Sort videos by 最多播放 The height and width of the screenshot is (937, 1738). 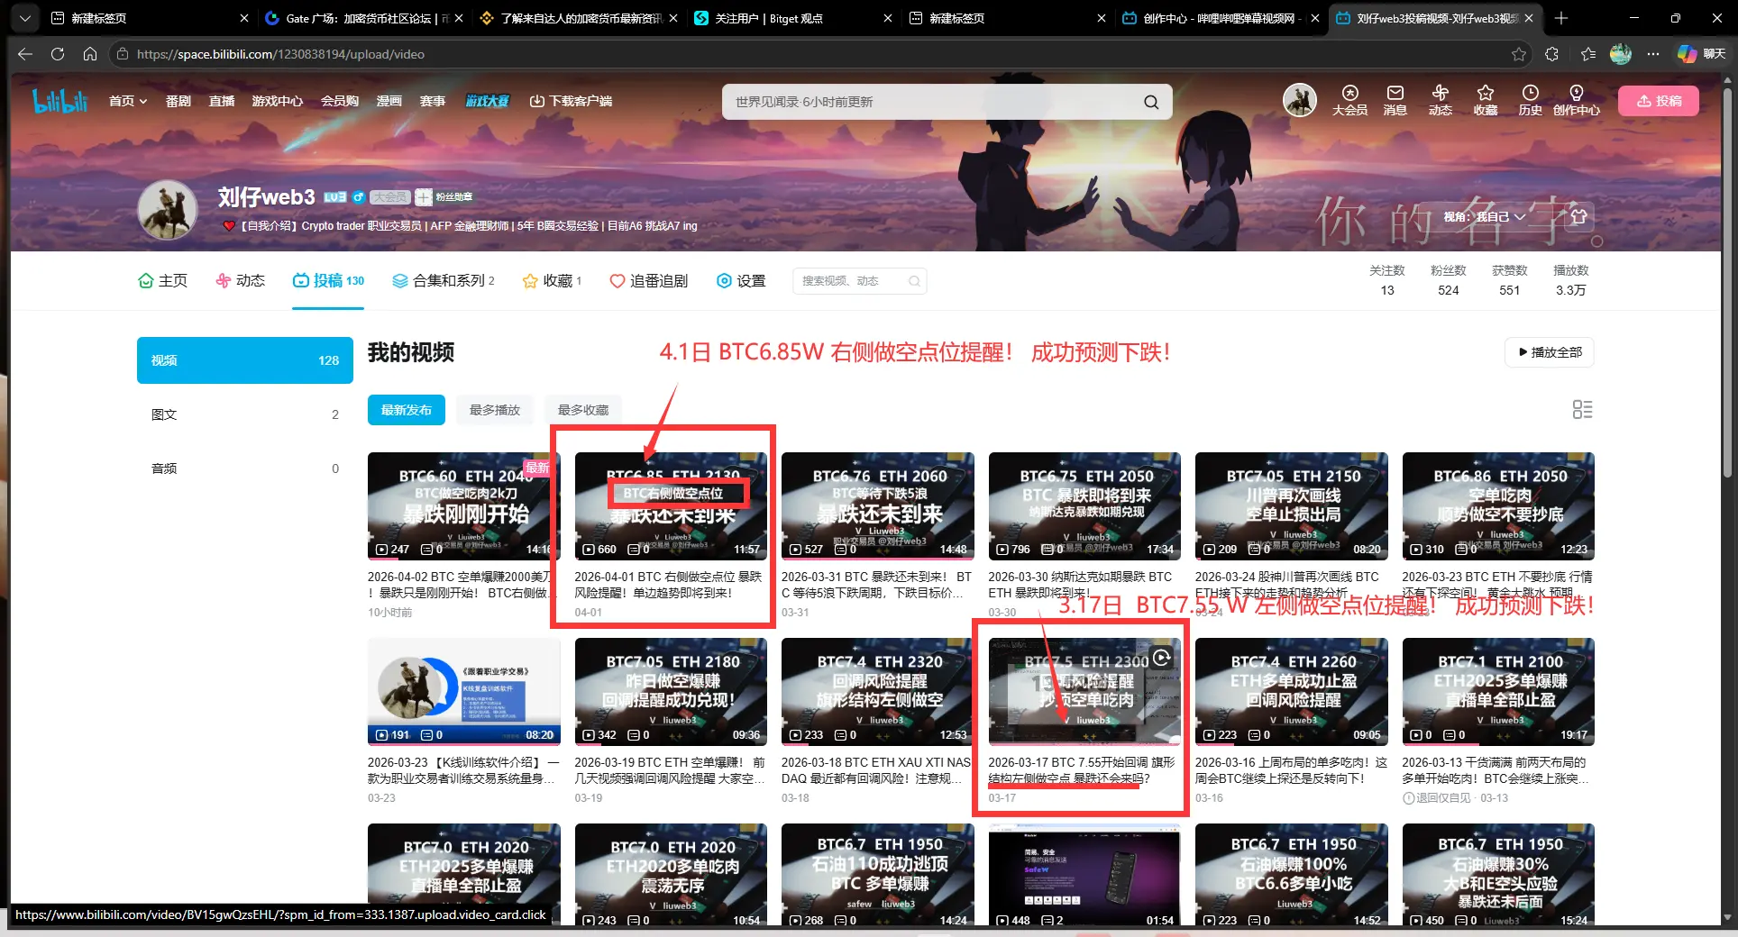click(x=495, y=410)
